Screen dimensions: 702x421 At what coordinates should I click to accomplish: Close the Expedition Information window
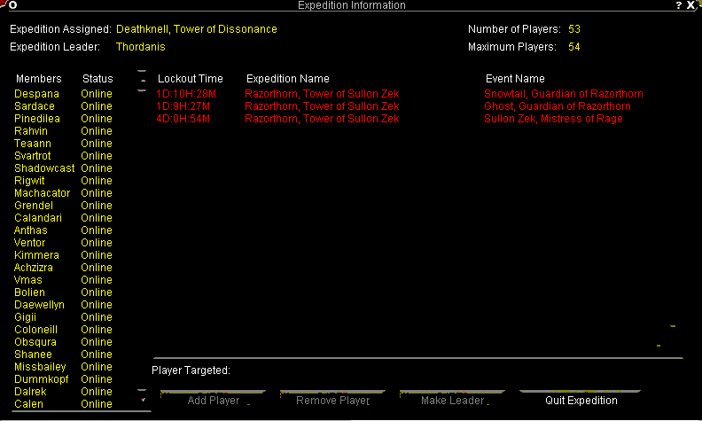coord(691,5)
